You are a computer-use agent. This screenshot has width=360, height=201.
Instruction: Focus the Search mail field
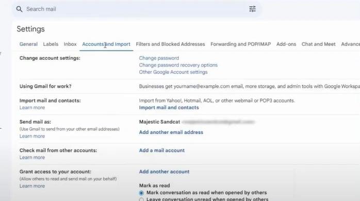click(137, 9)
